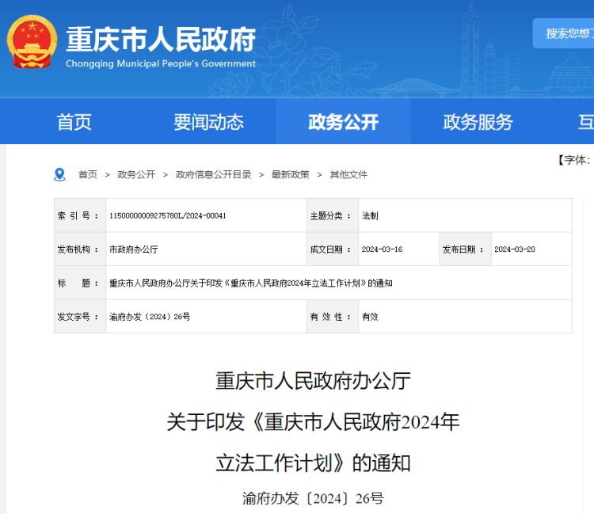Click the 渝府办发〔2024〕26号 table value

pos(150,317)
